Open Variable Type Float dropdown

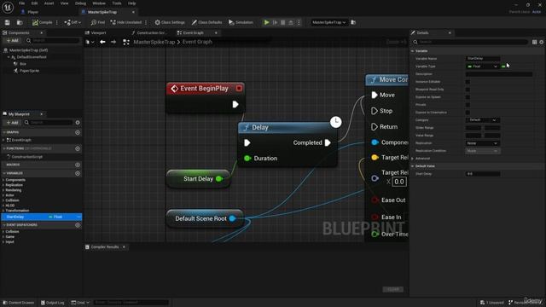[x=482, y=67]
